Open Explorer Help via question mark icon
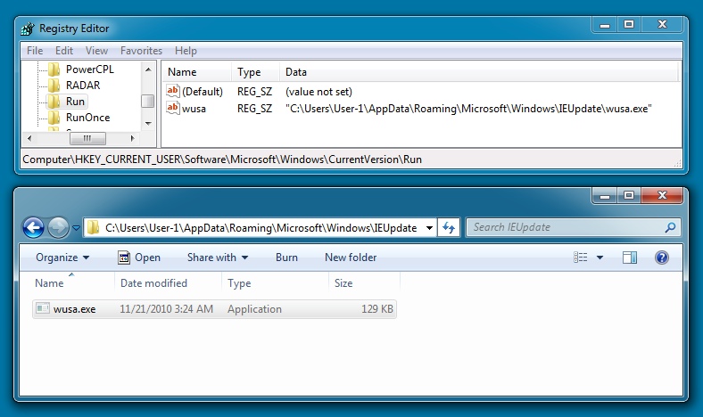This screenshot has height=417, width=703. [x=661, y=258]
